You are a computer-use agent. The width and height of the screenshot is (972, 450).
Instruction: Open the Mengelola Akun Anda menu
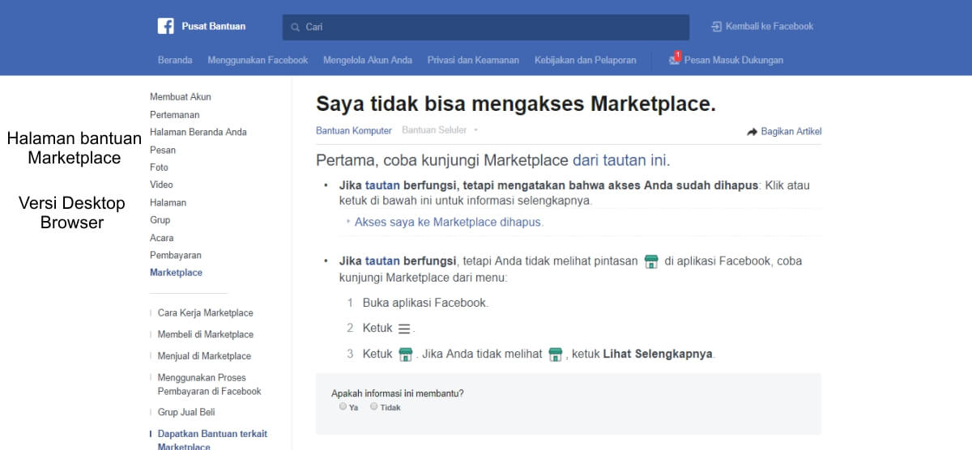[x=368, y=60]
